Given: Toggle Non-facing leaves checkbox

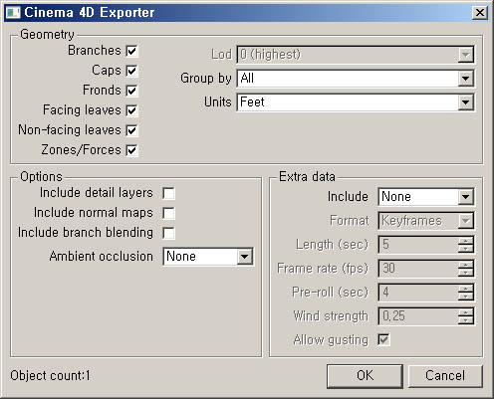Looking at the screenshot, I should point(131,130).
